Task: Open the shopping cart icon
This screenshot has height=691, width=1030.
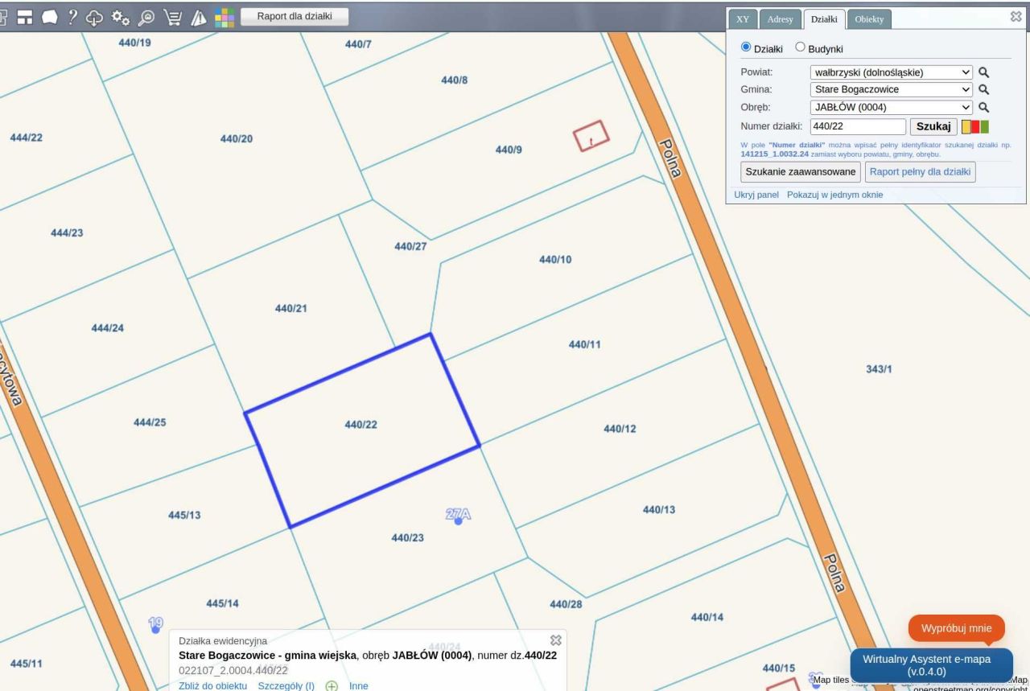Action: 172,18
